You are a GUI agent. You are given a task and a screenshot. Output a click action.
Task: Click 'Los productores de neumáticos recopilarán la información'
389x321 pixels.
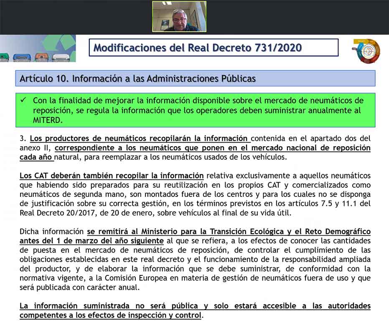139,138
